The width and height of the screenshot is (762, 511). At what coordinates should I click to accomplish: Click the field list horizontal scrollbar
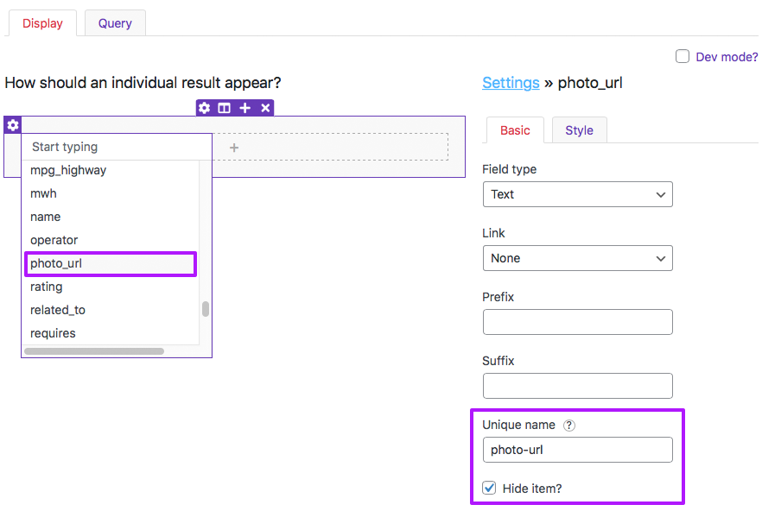(x=94, y=351)
